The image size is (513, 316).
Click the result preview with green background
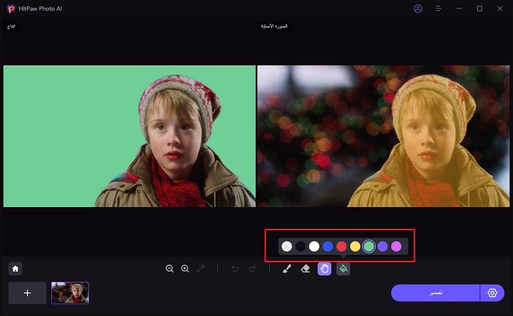[x=130, y=136]
